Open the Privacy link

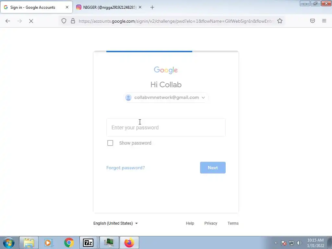[211, 223]
